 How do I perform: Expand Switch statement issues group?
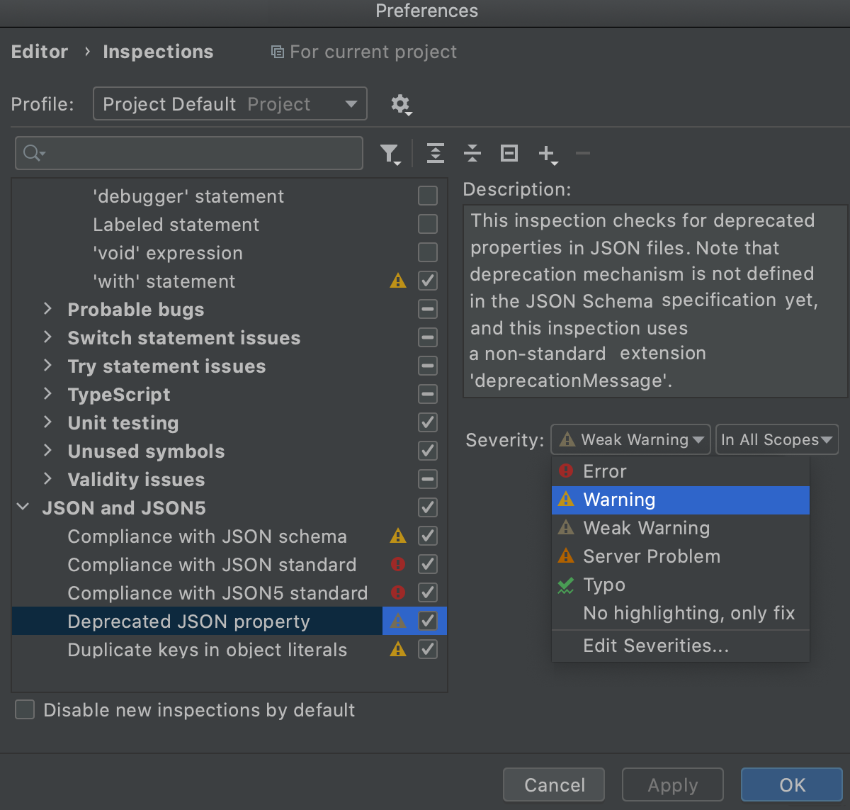tap(47, 337)
